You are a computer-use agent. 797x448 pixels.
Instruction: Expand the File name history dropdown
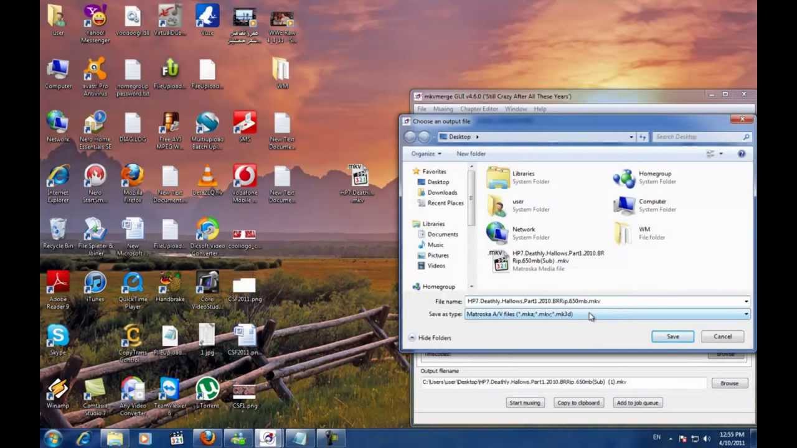(746, 301)
